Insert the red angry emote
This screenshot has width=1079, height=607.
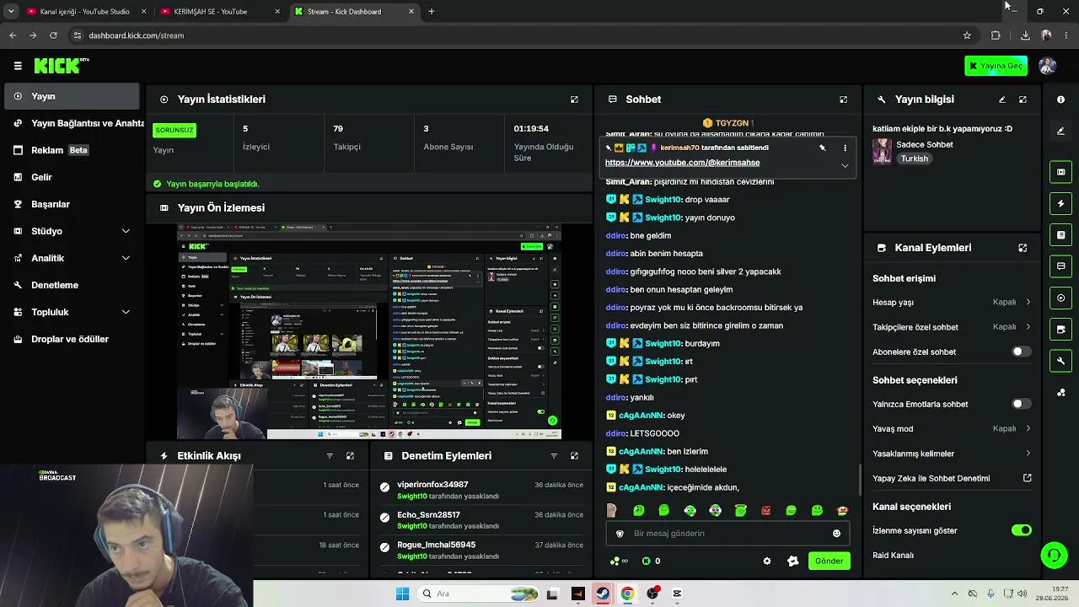765,511
